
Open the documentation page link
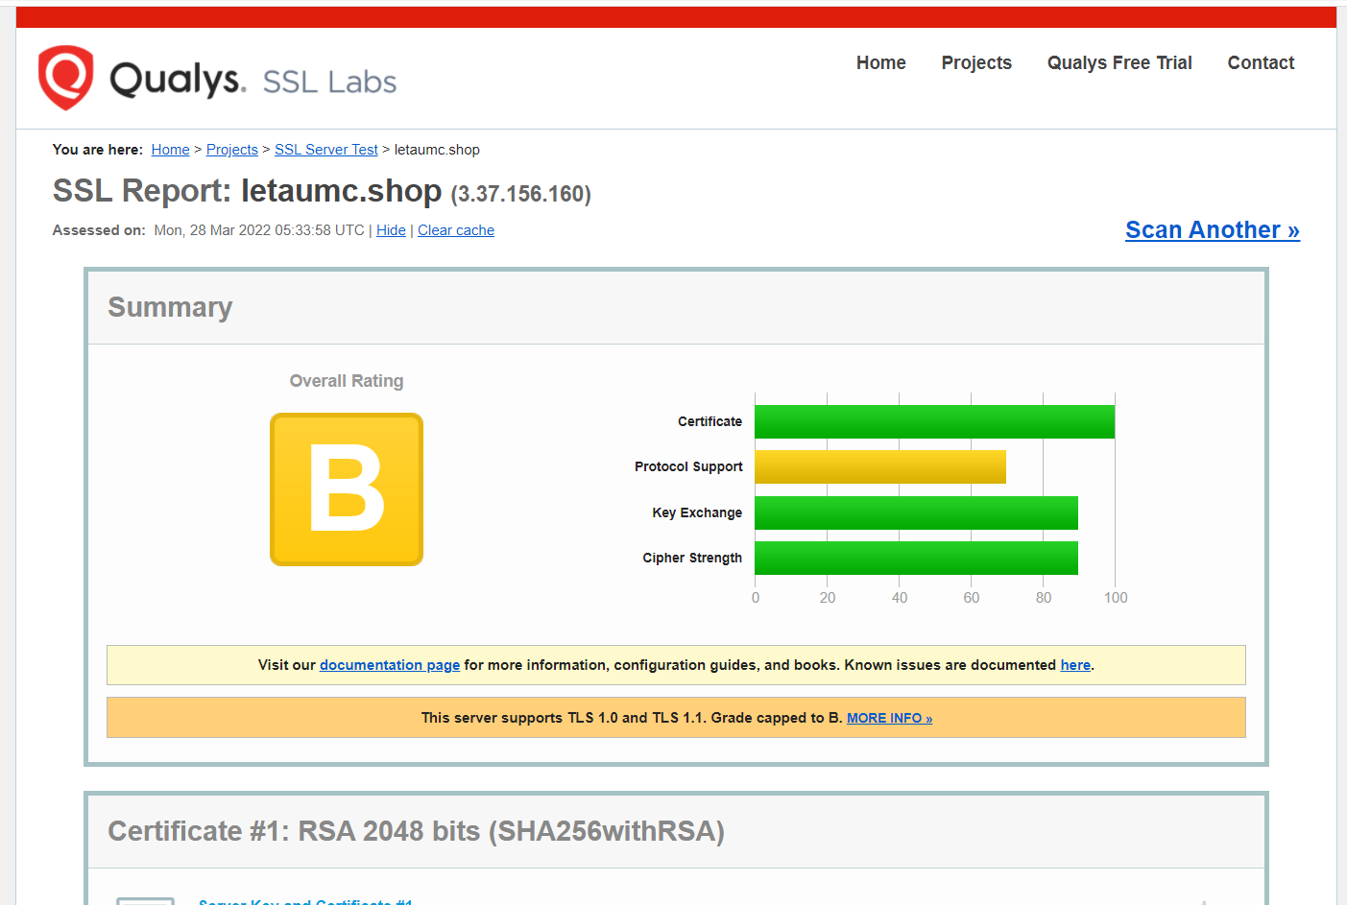click(390, 665)
